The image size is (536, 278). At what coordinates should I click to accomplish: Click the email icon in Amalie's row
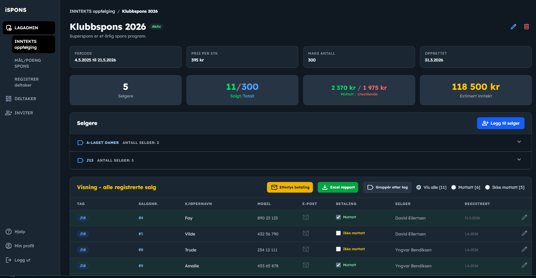[306, 265]
